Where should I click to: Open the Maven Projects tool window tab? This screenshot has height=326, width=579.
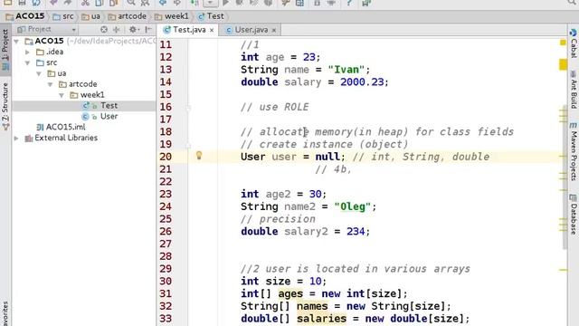pyautogui.click(x=573, y=151)
